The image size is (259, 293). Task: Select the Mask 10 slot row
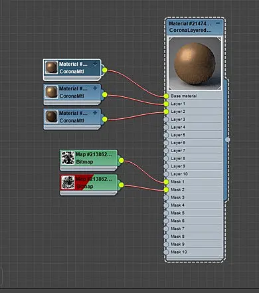(x=194, y=252)
